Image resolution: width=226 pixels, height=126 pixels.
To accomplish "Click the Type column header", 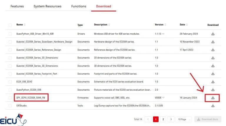I will point(80,25).
